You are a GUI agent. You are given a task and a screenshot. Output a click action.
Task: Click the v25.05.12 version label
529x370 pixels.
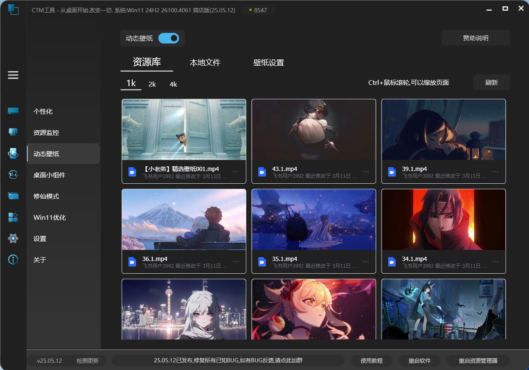tap(49, 361)
